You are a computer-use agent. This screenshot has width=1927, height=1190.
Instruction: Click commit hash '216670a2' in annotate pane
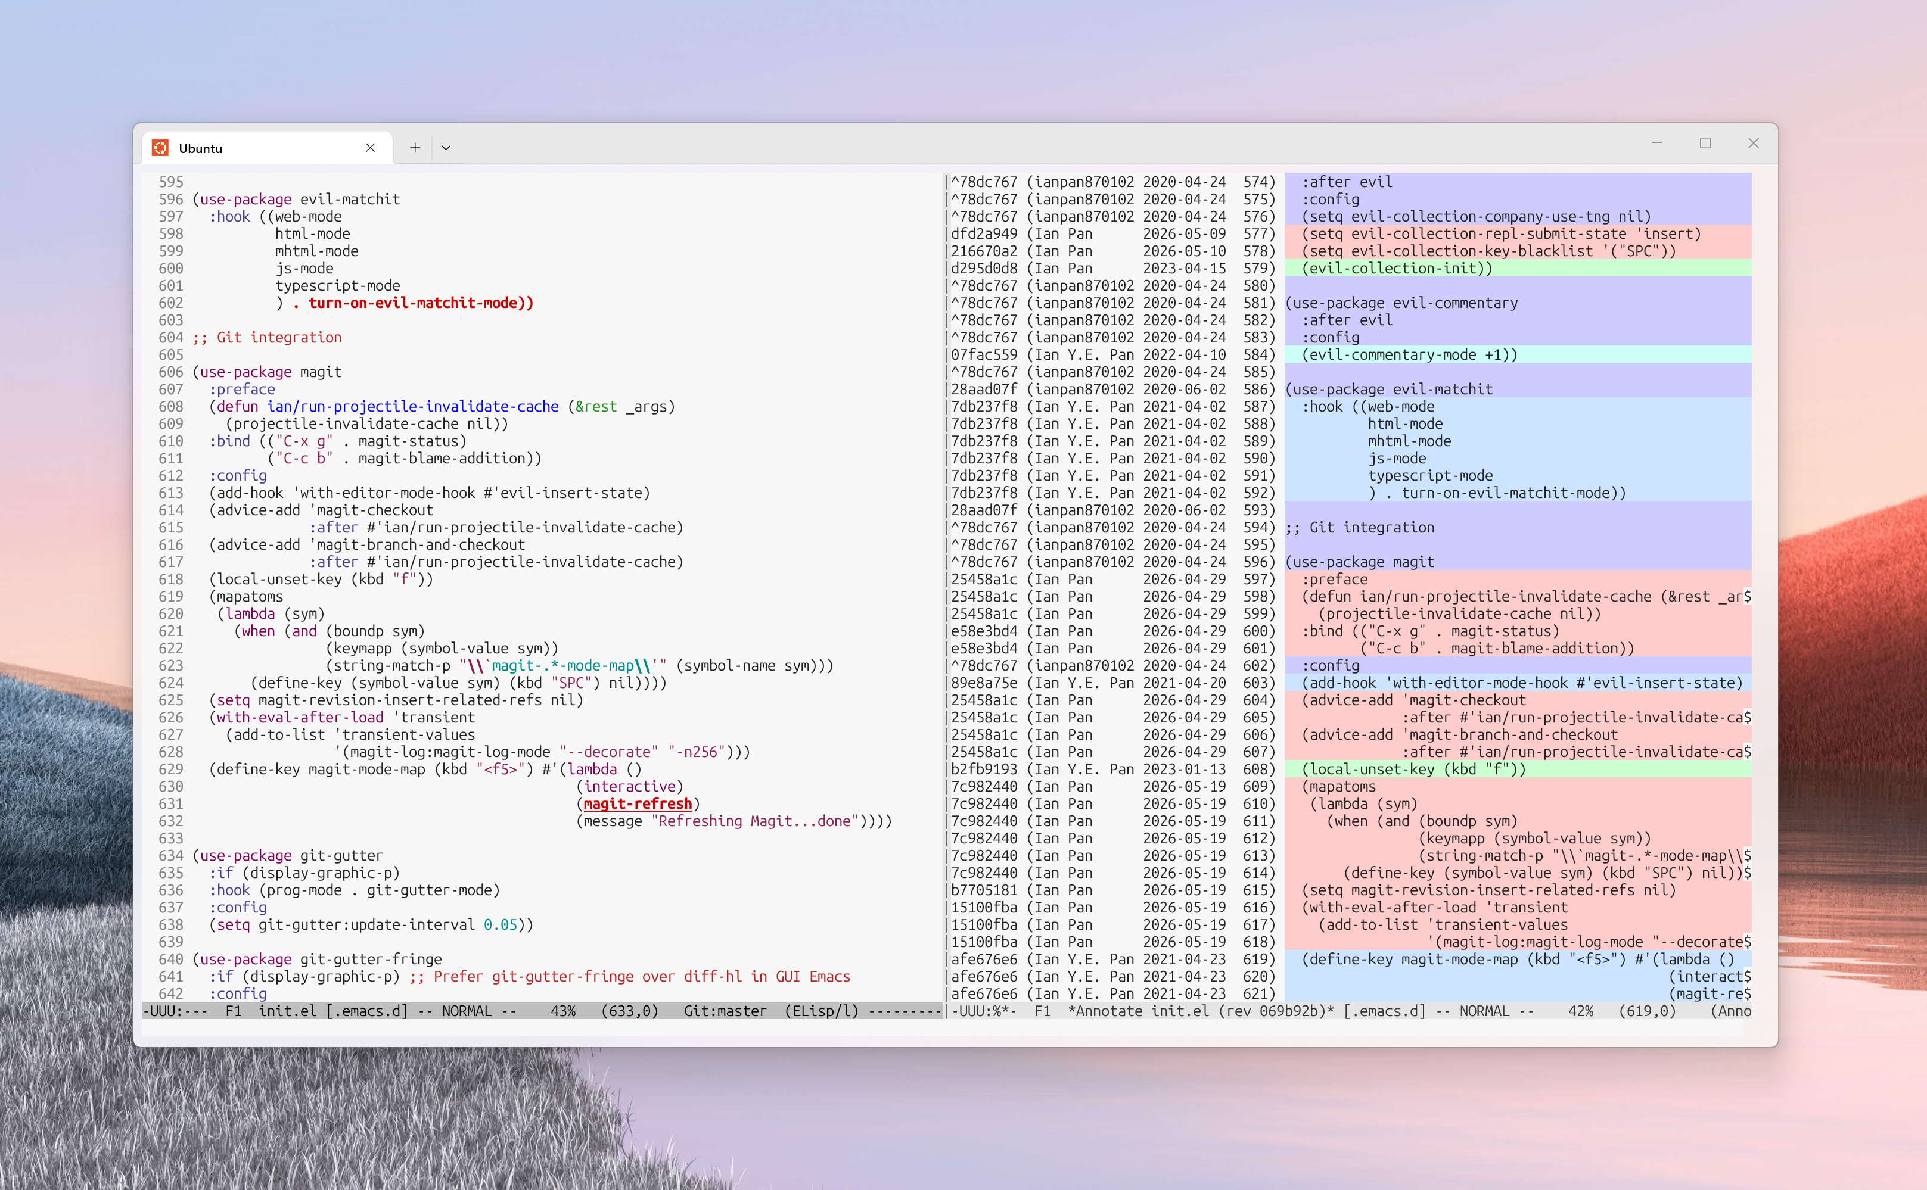(984, 252)
